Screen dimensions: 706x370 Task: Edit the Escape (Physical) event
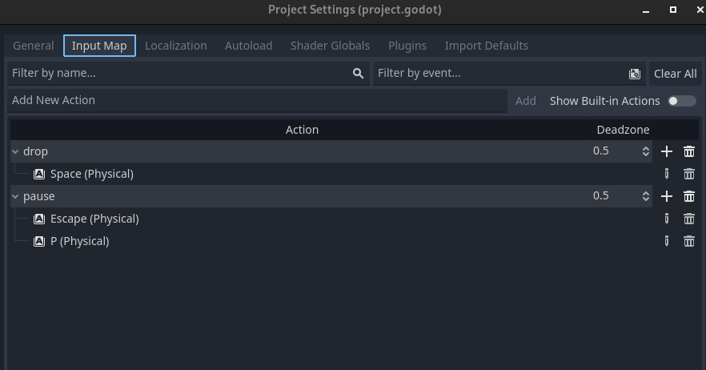pos(666,219)
